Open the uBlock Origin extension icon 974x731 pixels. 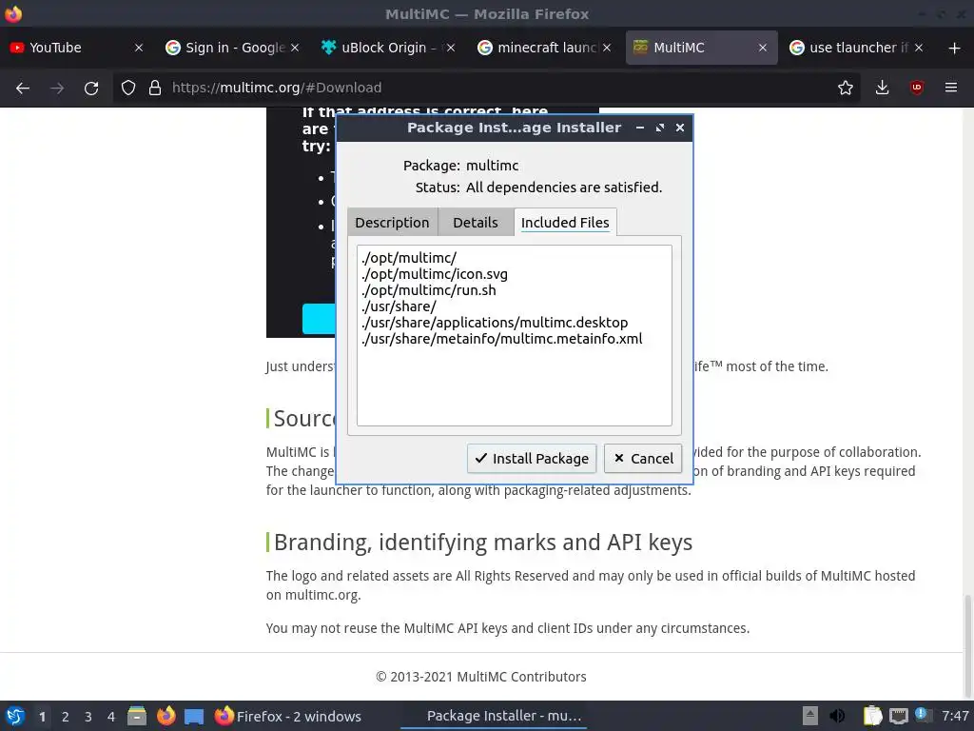point(916,88)
